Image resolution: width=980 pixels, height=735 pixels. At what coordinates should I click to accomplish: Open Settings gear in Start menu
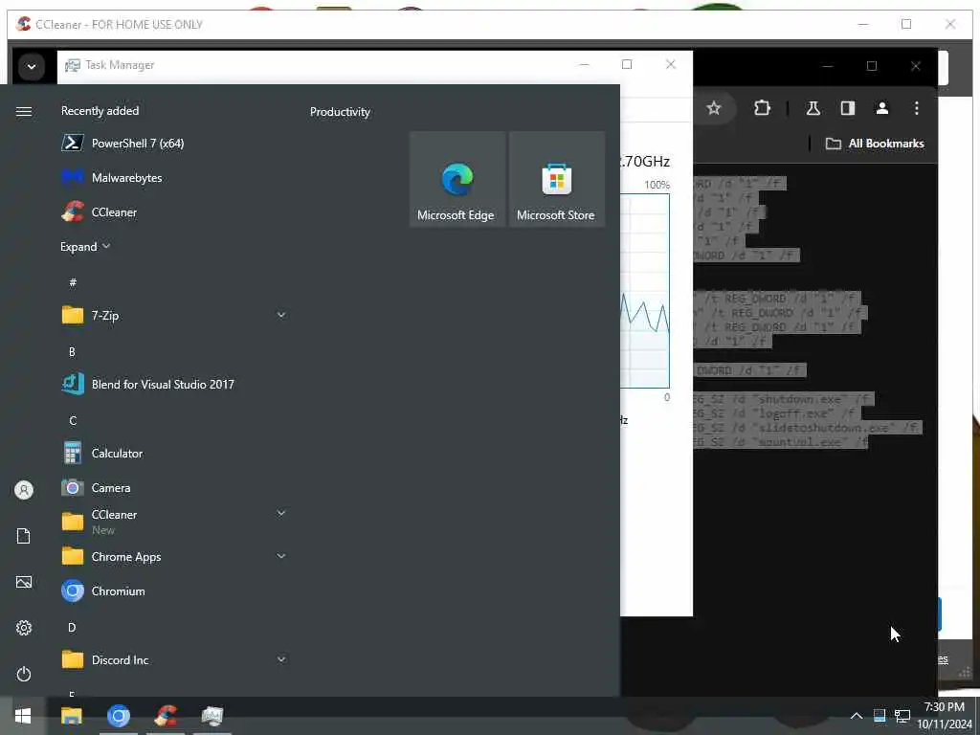point(24,628)
